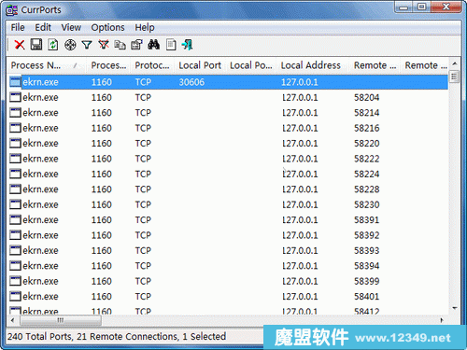The image size is (467, 350).
Task: Click the process icon in the 58230 row
Action: pos(15,204)
